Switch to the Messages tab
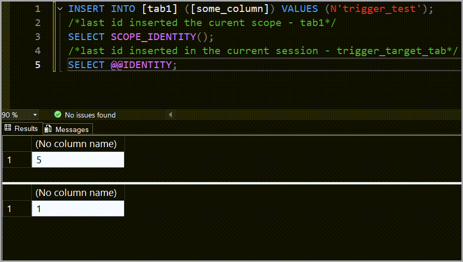 point(68,129)
